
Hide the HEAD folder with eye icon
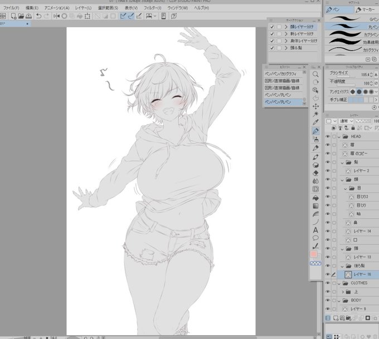click(x=328, y=136)
